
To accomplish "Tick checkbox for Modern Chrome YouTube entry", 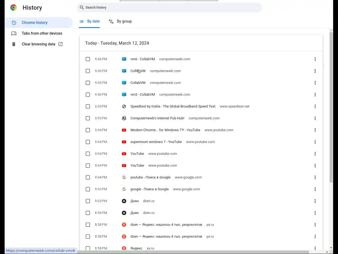I will pyautogui.click(x=88, y=130).
